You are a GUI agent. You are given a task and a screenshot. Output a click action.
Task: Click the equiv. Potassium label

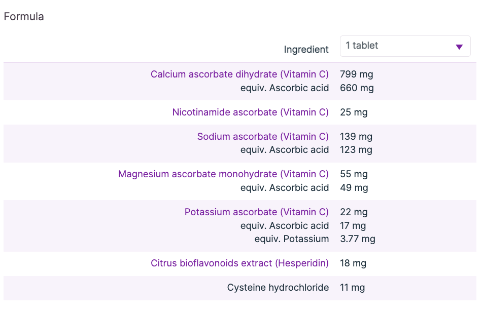(x=291, y=239)
